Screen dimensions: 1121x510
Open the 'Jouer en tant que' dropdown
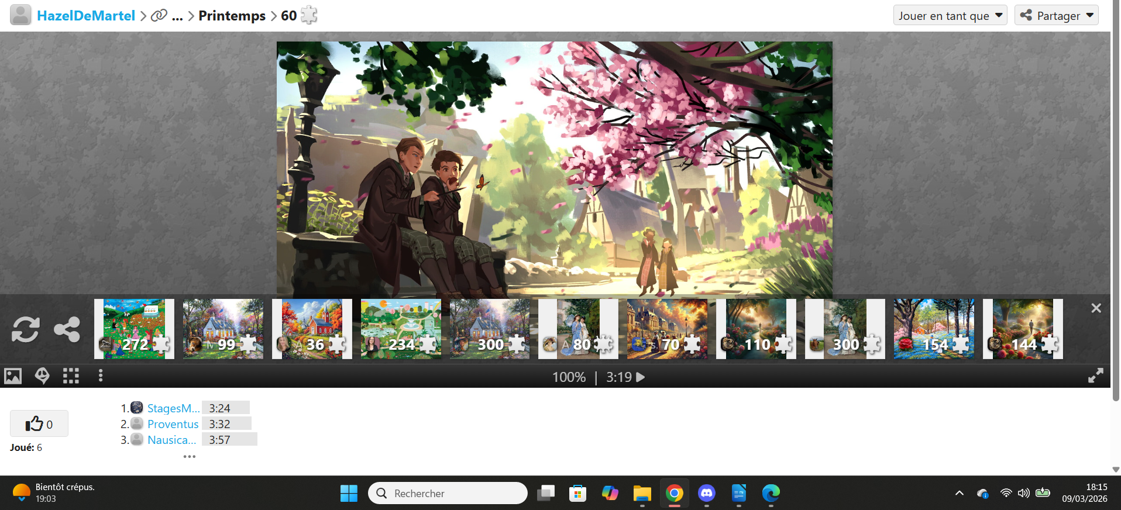950,15
